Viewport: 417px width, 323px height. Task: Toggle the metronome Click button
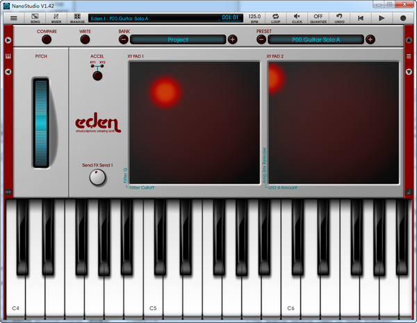pyautogui.click(x=297, y=17)
